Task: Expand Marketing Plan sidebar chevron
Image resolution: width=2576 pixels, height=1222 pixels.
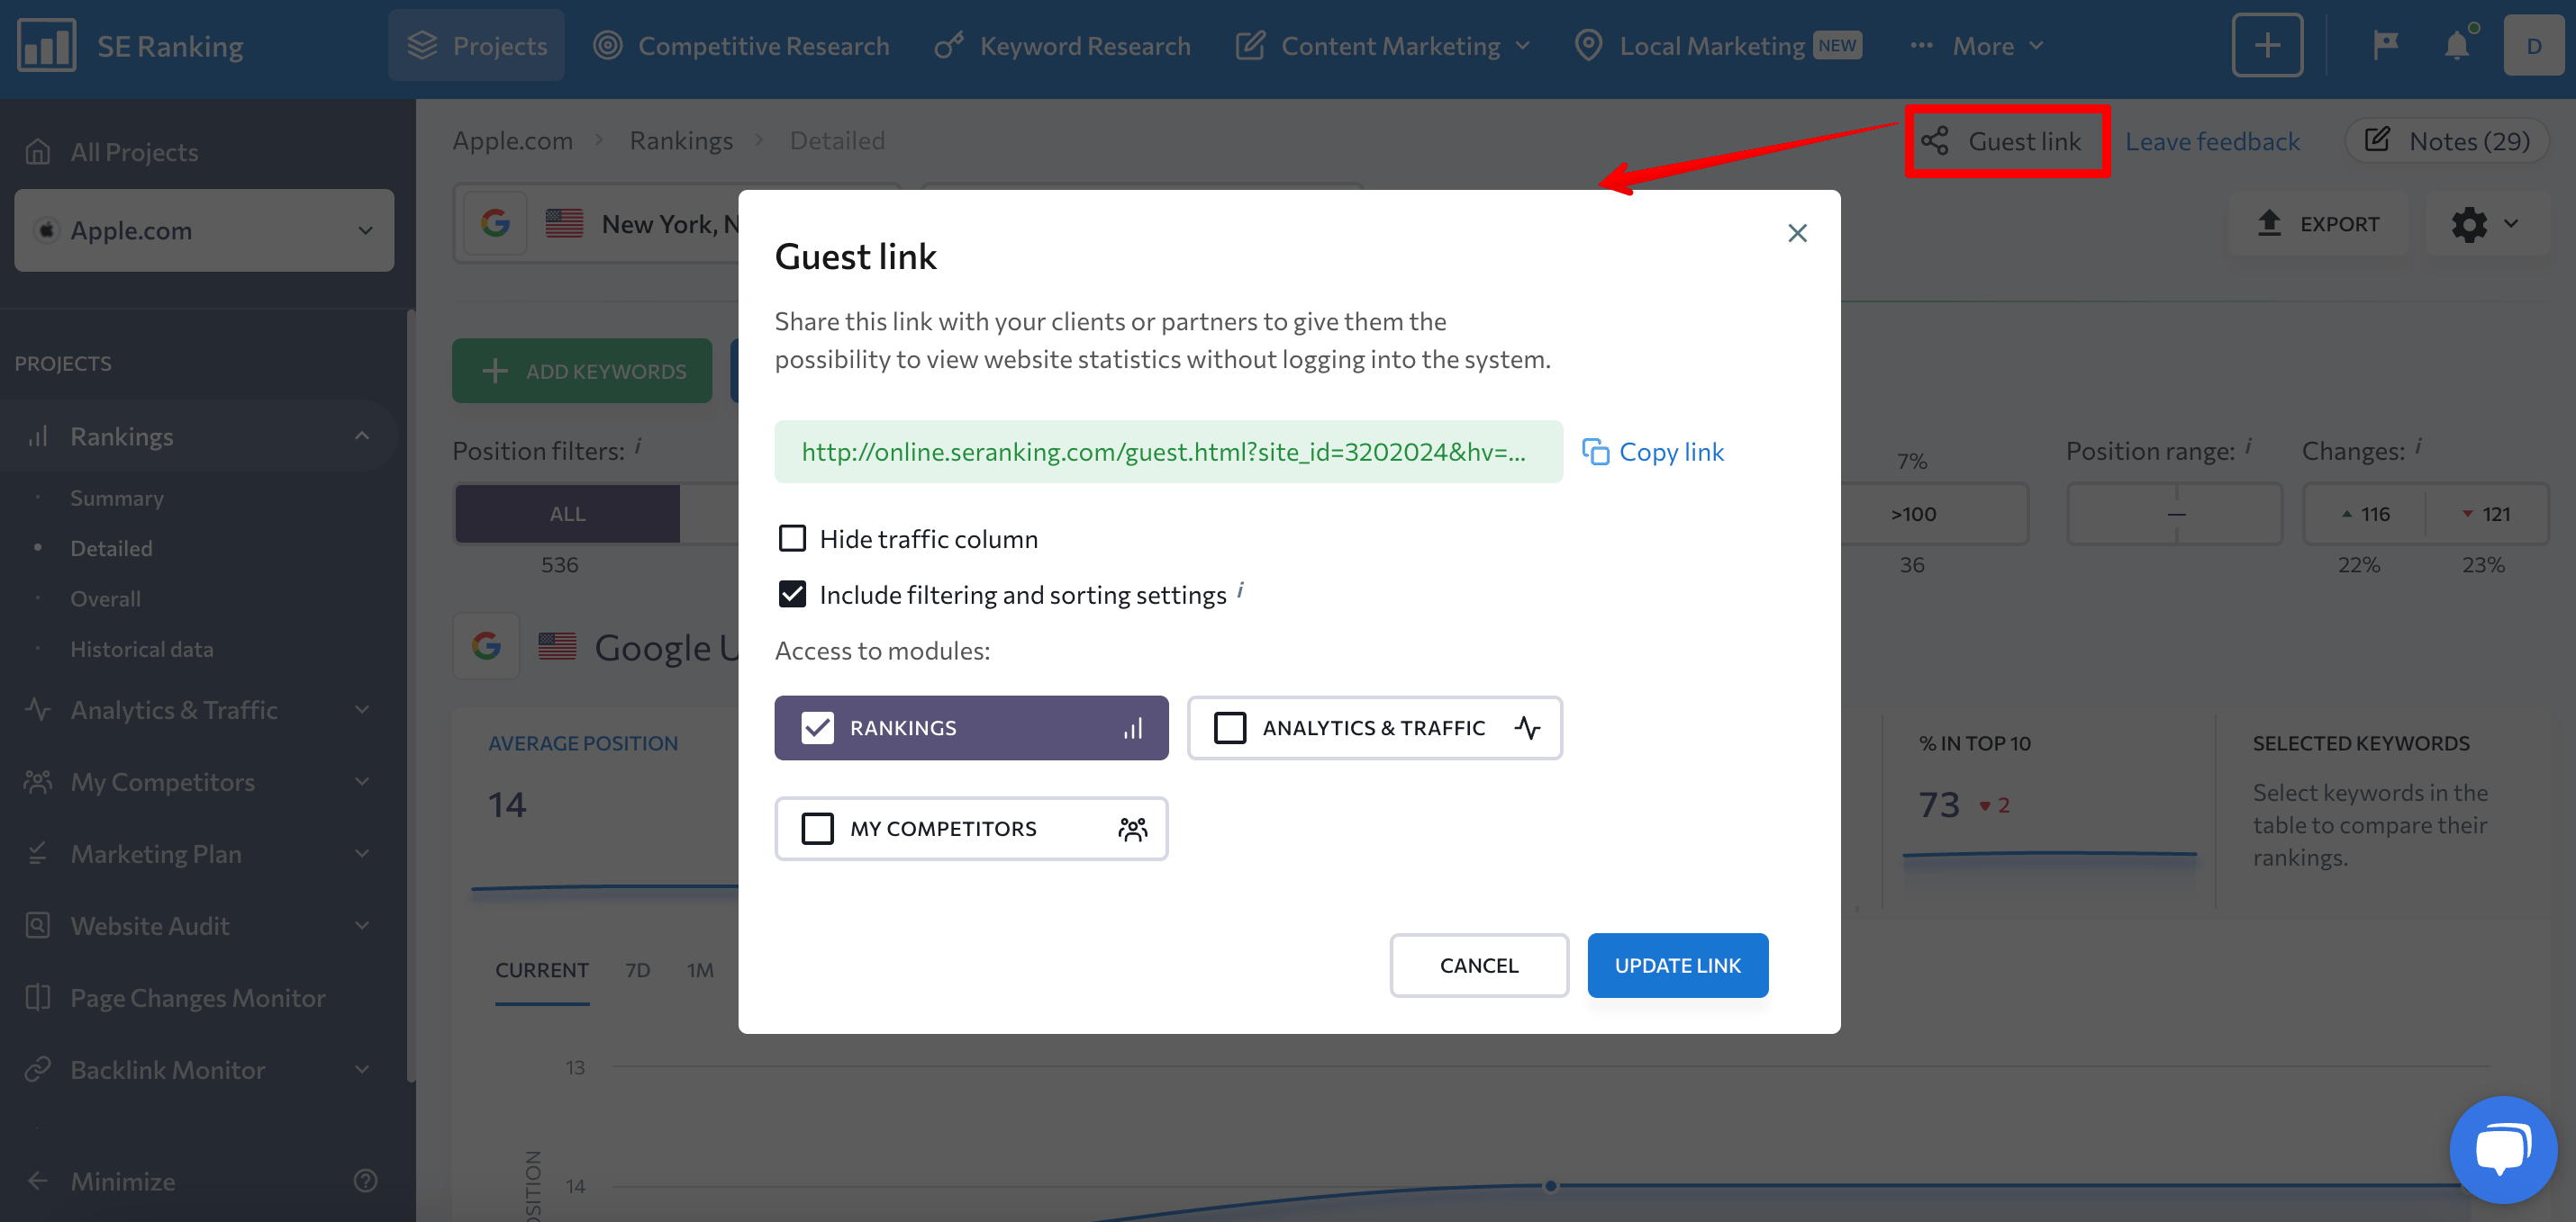Action: tap(362, 853)
